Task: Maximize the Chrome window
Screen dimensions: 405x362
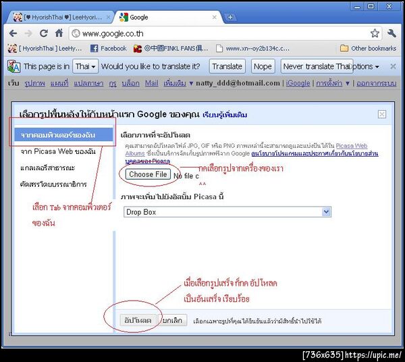Action: click(x=371, y=7)
